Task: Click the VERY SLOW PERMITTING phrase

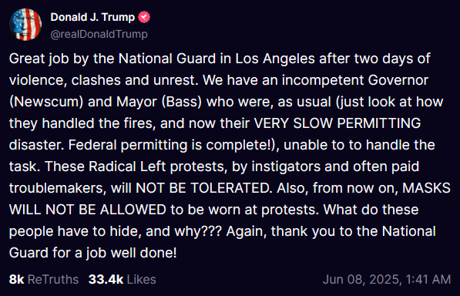Action: click(337, 123)
